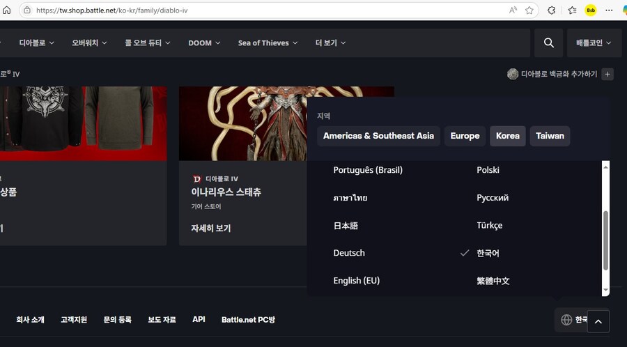This screenshot has height=347, width=627.
Task: Click the 이나리우스 스태츄 title
Action: click(x=226, y=192)
